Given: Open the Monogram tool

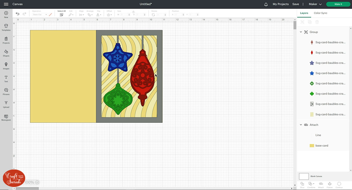Looking at the screenshot, I should [6, 117].
